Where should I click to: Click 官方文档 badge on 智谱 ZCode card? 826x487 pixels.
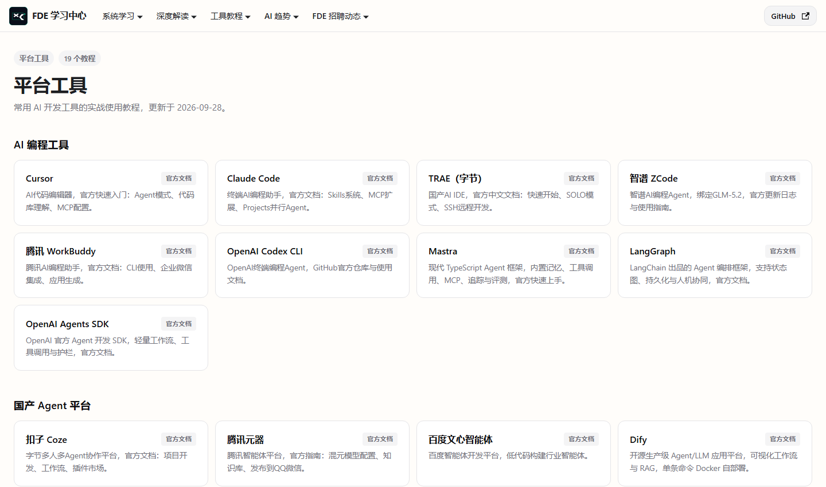click(783, 178)
